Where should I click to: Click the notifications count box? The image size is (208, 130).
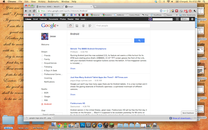pyautogui.click(x=177, y=19)
